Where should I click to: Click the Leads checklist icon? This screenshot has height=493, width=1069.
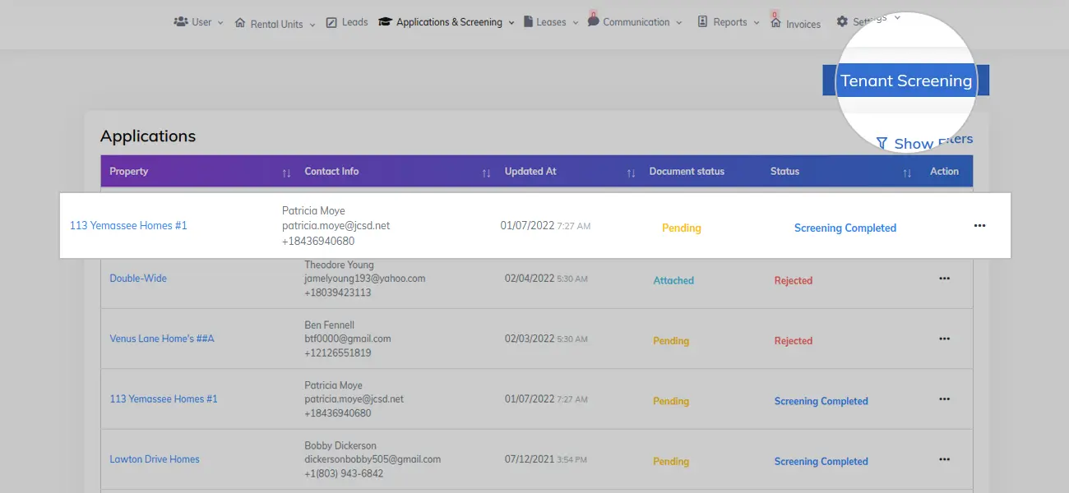pyautogui.click(x=332, y=22)
